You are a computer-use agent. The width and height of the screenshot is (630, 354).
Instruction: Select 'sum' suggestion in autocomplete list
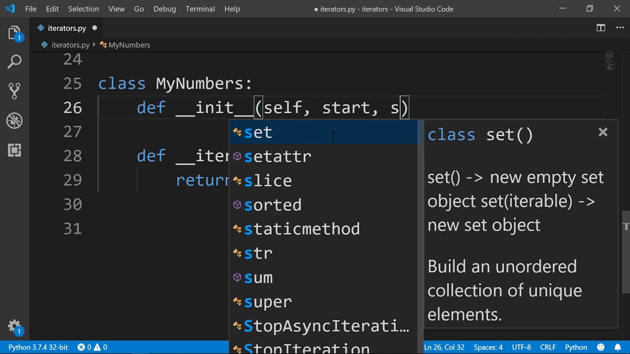[323, 277]
